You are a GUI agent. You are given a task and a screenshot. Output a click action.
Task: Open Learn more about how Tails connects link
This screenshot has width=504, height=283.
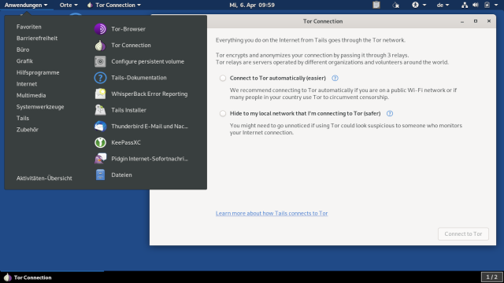[x=272, y=213]
